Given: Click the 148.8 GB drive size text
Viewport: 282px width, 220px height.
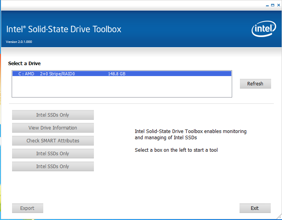Looking at the screenshot, I should pyautogui.click(x=117, y=74).
